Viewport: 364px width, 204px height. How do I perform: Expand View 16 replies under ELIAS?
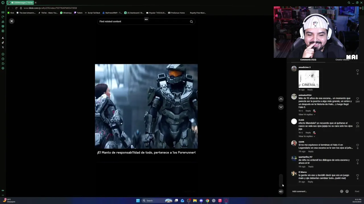point(307,136)
